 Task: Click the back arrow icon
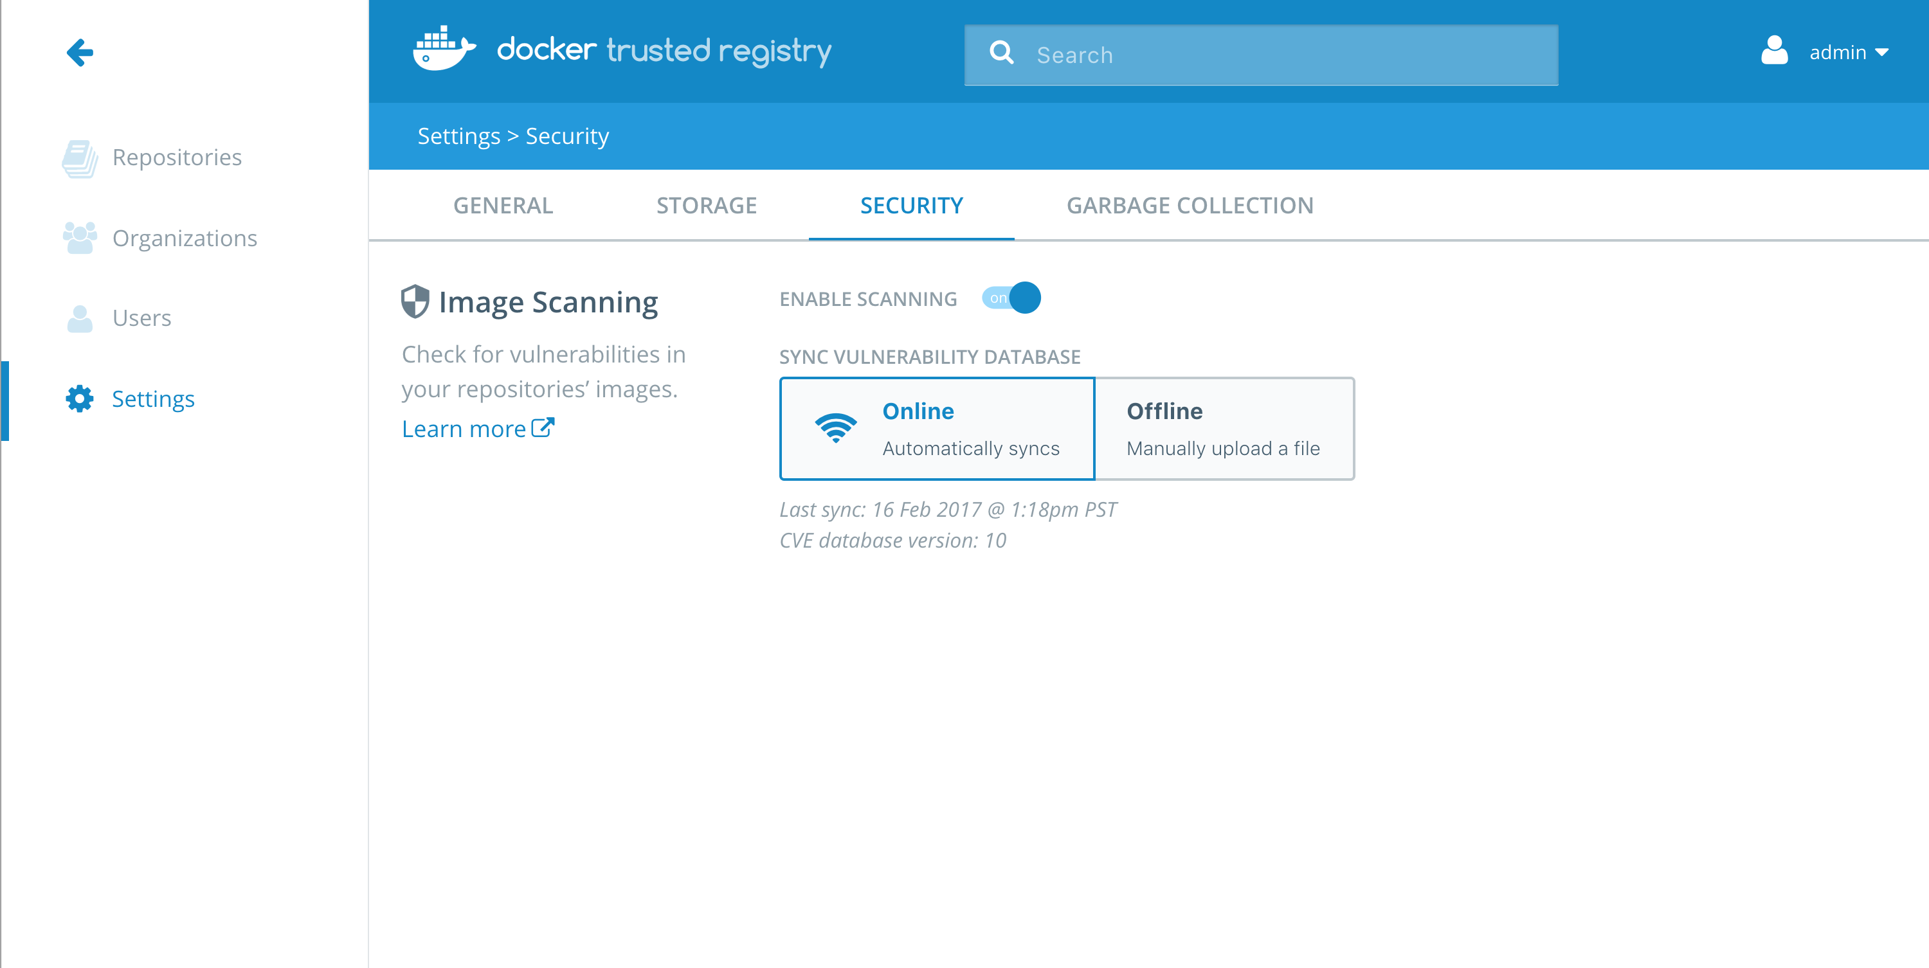pyautogui.click(x=79, y=53)
